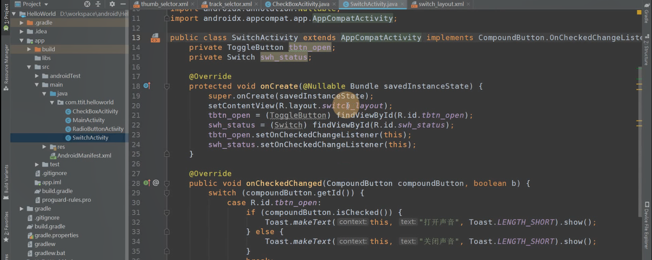Click the locate/select opened file target icon
This screenshot has width=652, height=260.
(87, 4)
